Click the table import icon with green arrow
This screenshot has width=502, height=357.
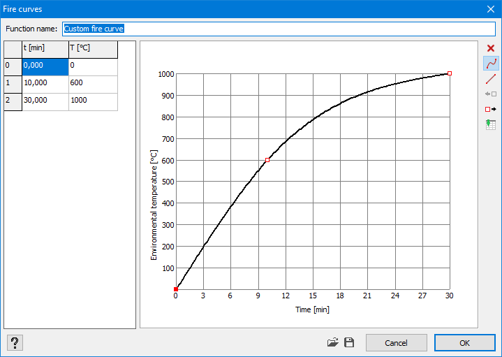(x=490, y=124)
